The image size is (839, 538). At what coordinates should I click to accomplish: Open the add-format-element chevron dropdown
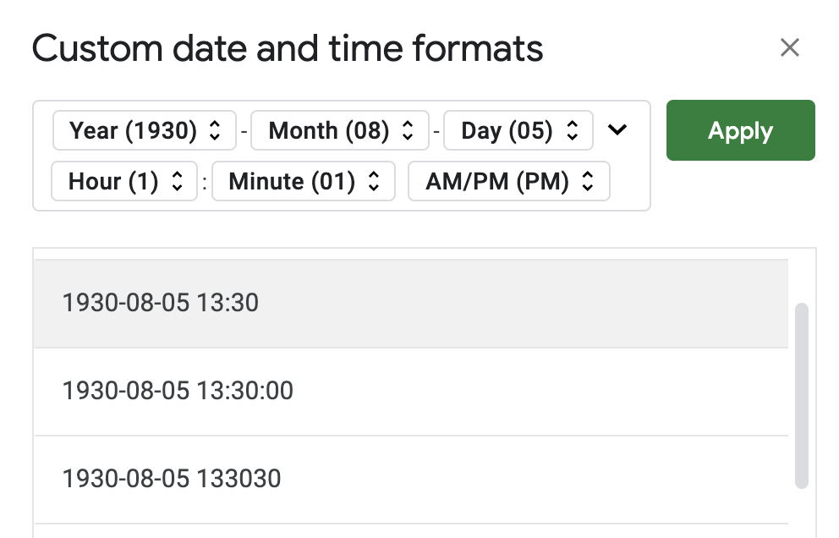pyautogui.click(x=618, y=130)
